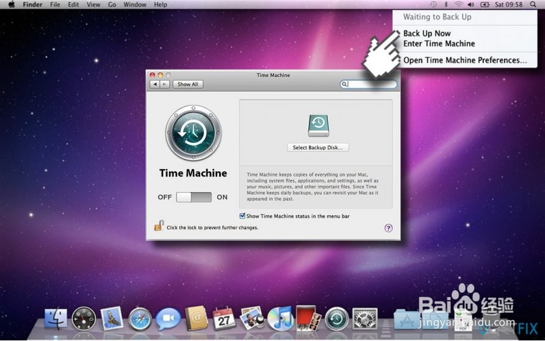Click the lock to prevent changes
The image size is (545, 341).
(x=159, y=226)
